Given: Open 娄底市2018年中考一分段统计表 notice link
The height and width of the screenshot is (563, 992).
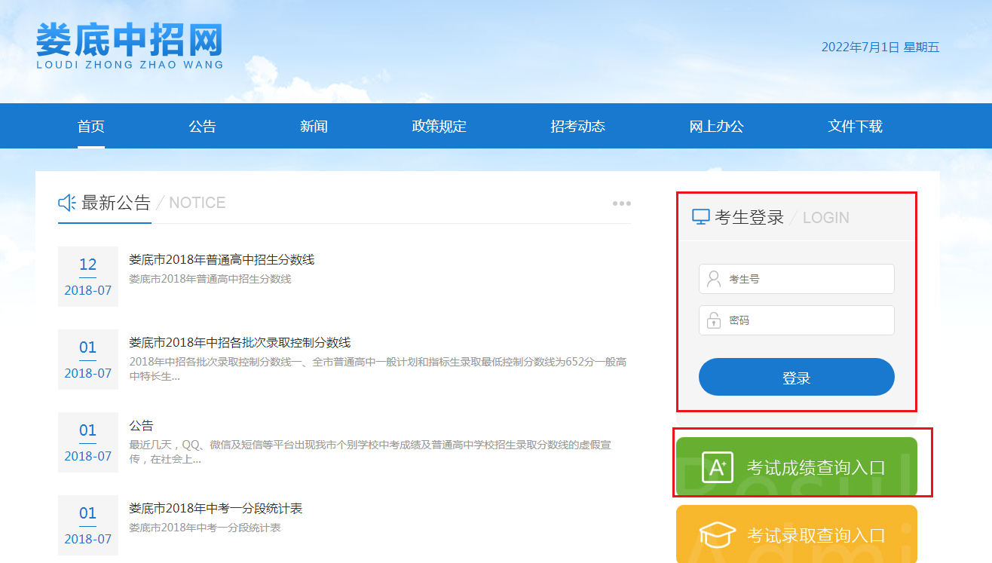Looking at the screenshot, I should pos(216,509).
